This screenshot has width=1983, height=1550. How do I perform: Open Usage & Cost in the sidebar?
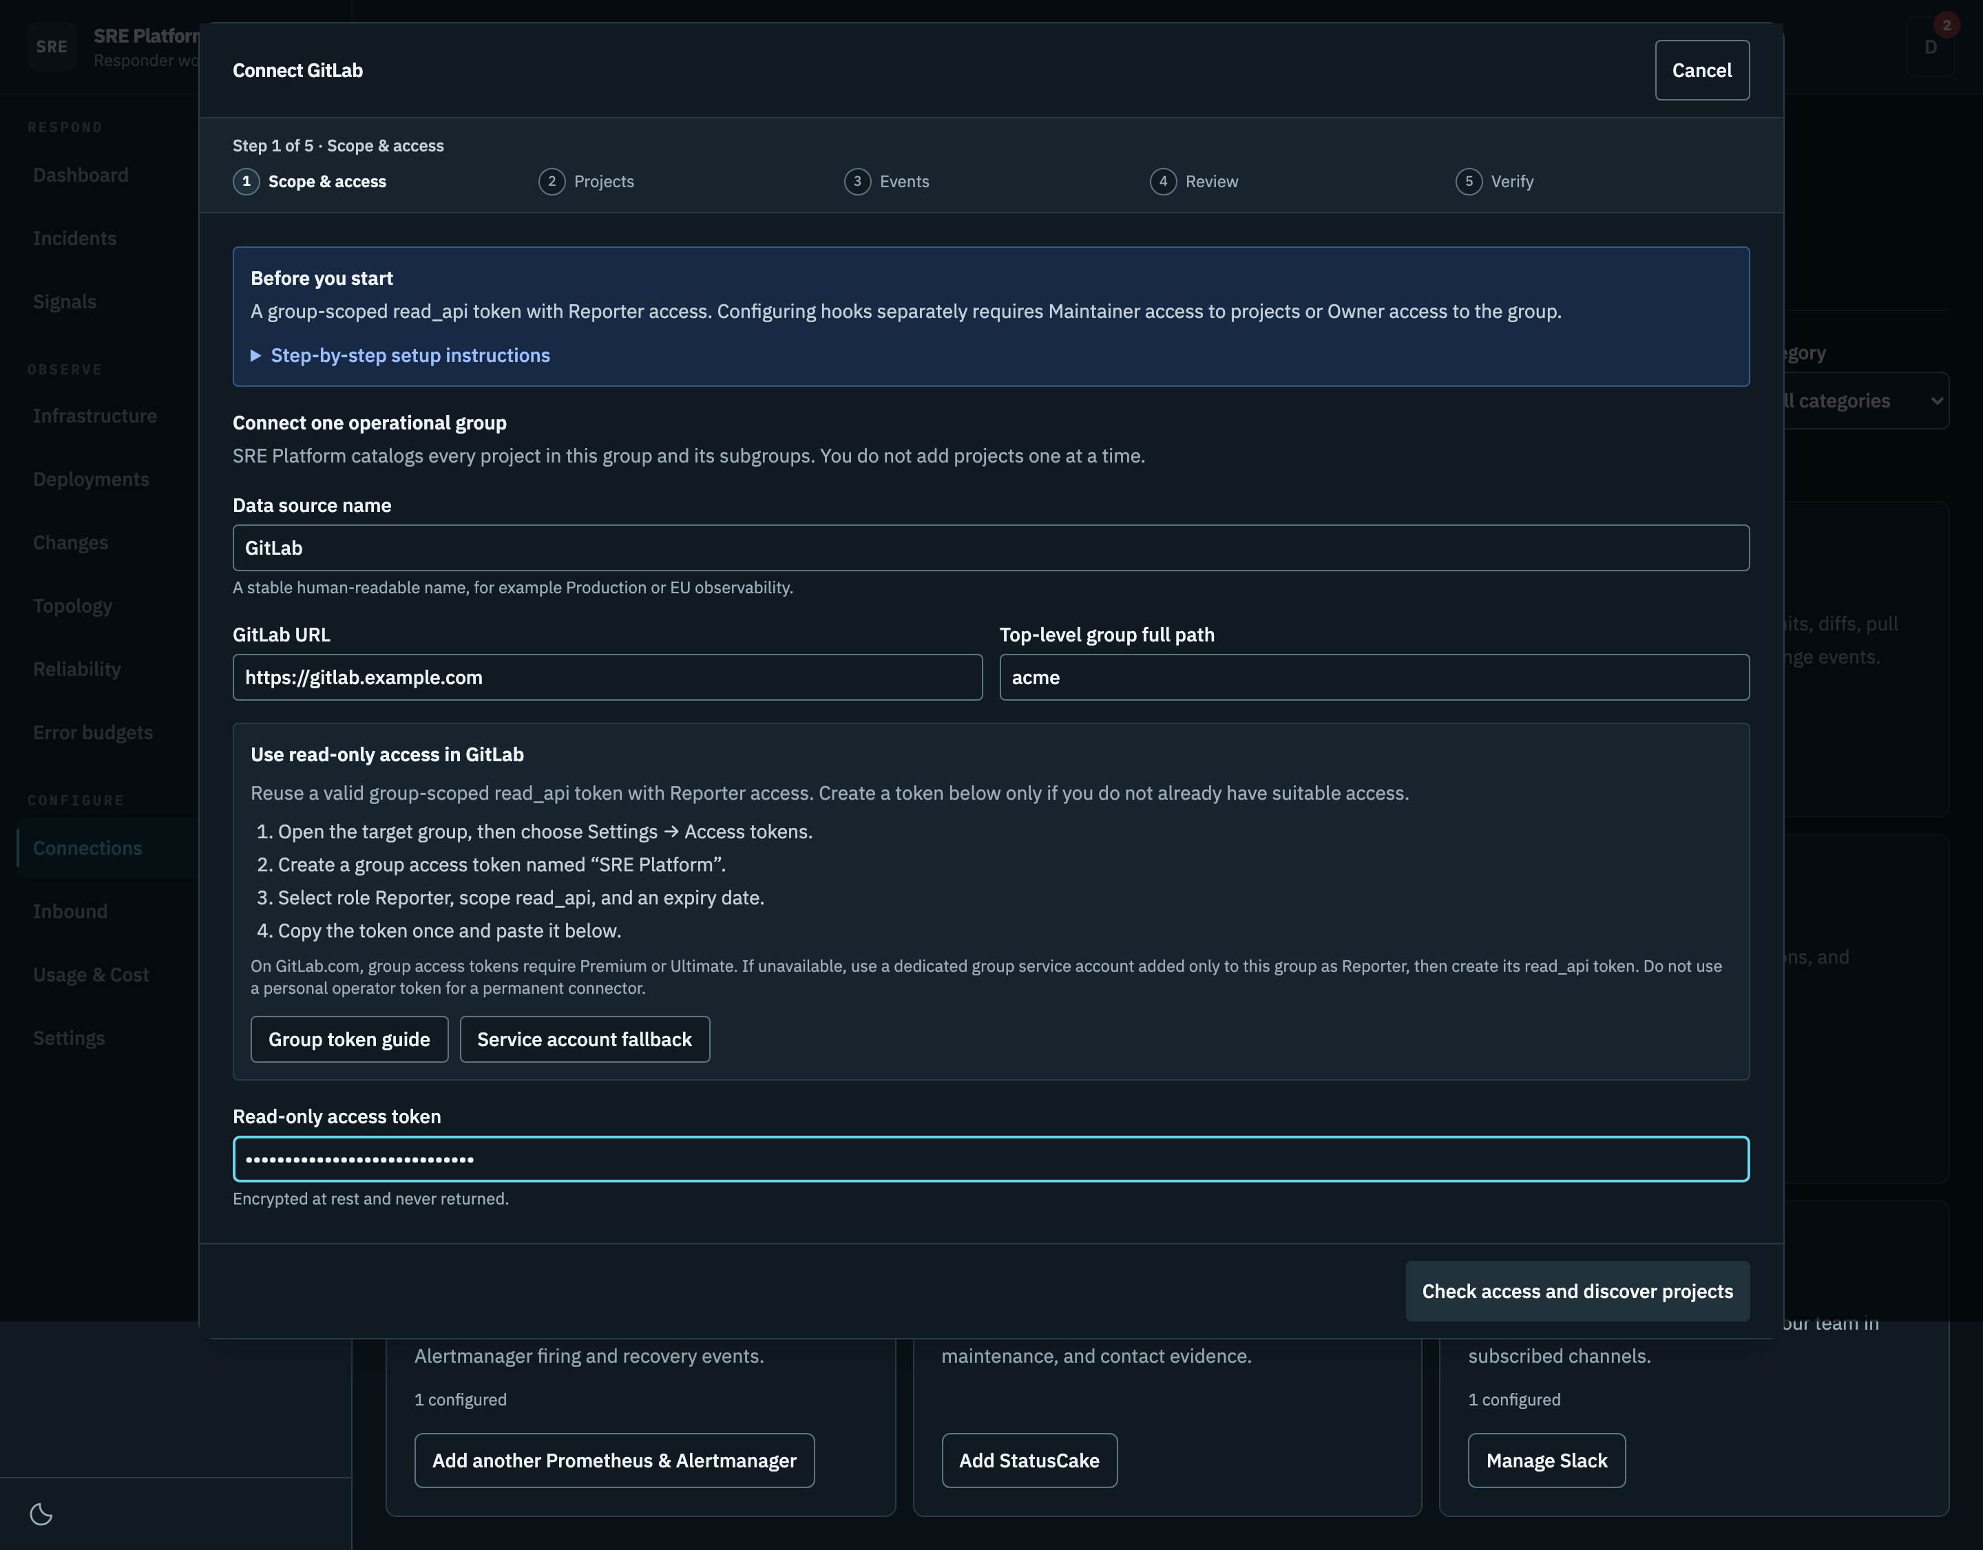point(91,975)
